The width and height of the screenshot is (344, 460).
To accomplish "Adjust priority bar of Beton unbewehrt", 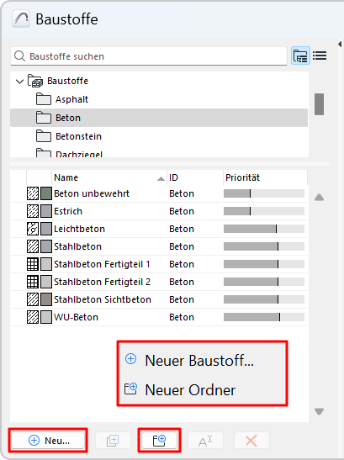I will (x=264, y=193).
